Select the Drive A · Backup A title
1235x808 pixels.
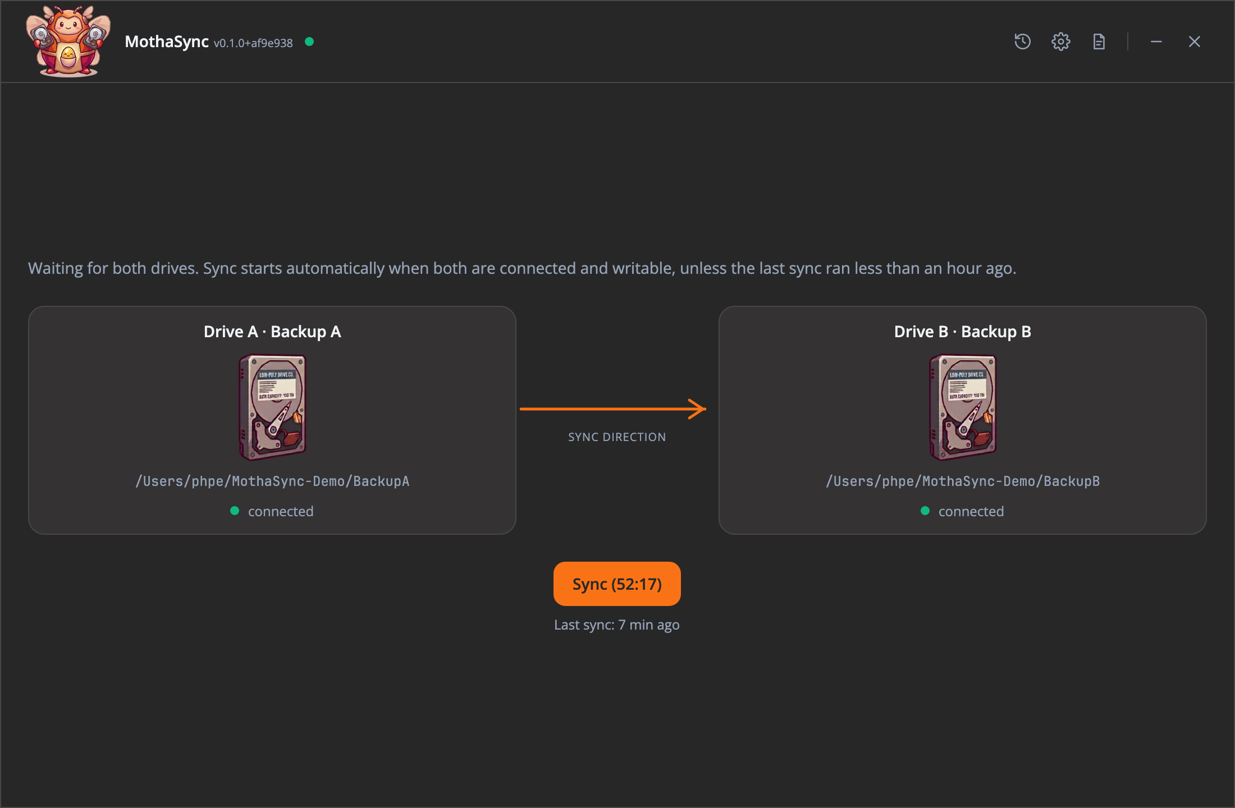tap(272, 332)
